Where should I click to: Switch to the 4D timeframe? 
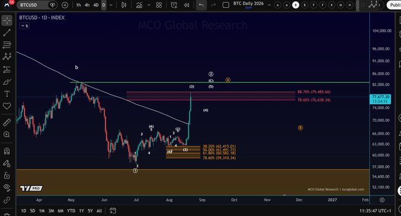pyautogui.click(x=96, y=5)
